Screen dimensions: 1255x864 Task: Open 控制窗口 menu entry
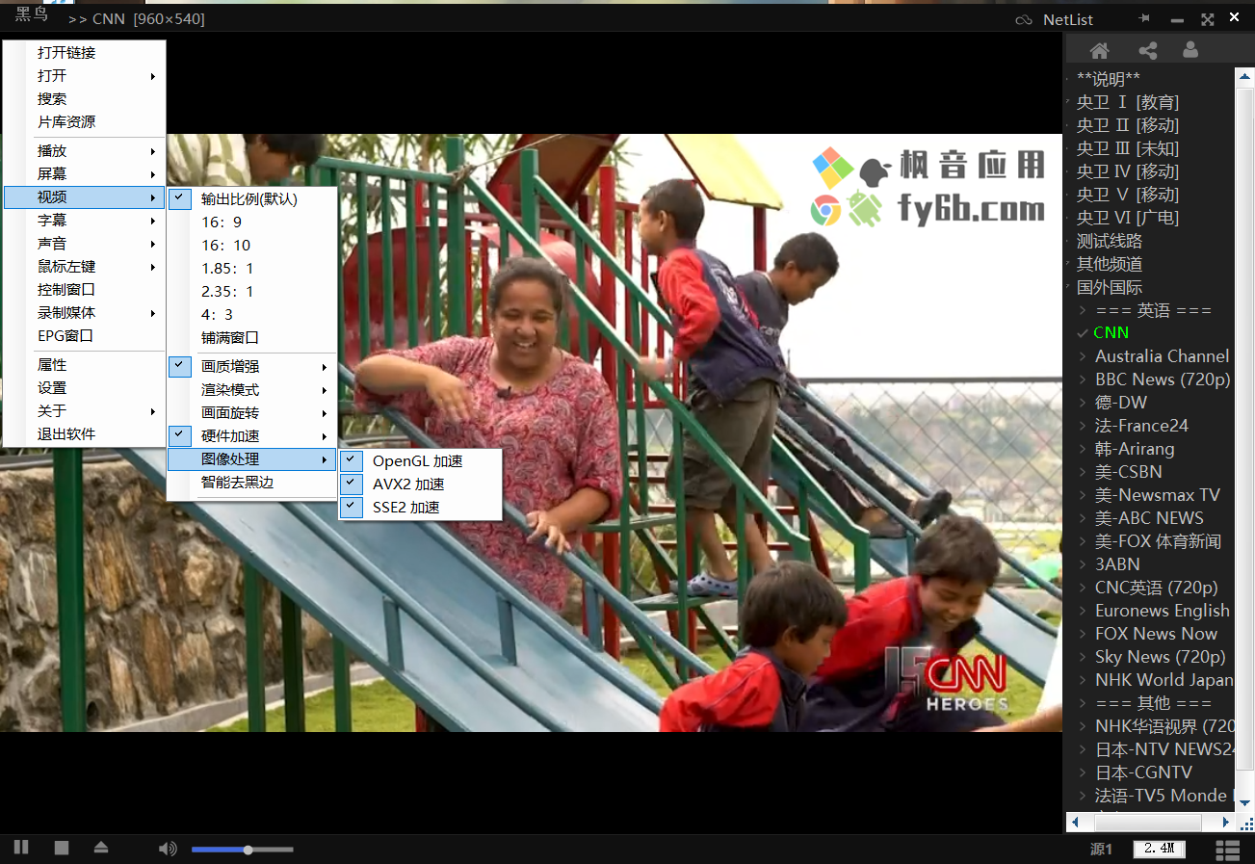(x=85, y=290)
